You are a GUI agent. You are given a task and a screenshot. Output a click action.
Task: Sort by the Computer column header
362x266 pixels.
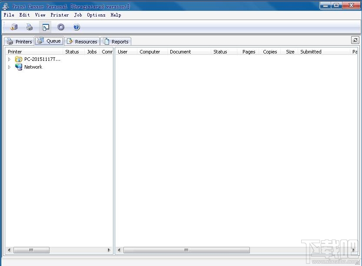click(x=152, y=52)
